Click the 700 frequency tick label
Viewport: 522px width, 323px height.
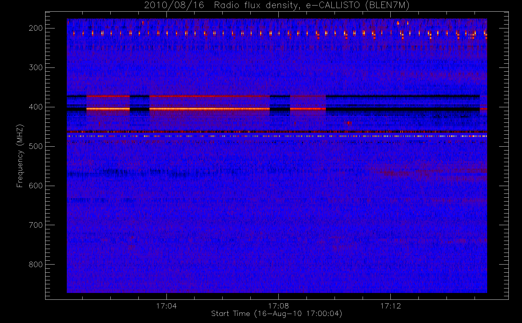tap(35, 225)
